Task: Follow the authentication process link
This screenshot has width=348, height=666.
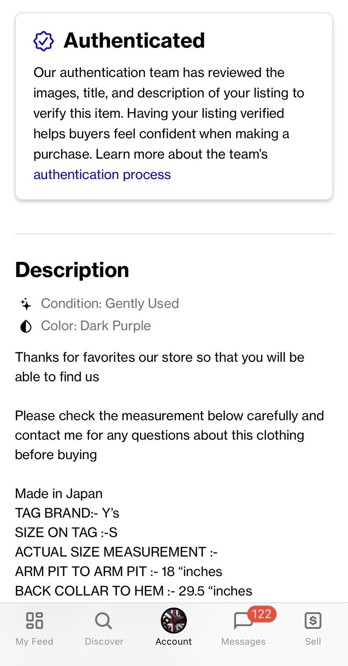Action: point(102,174)
